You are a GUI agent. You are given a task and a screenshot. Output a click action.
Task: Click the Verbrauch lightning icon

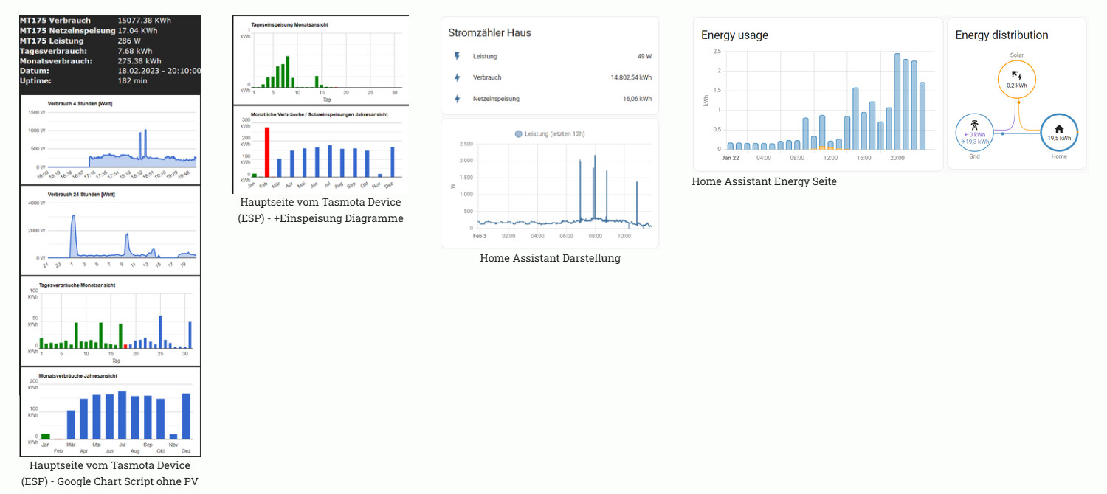[x=457, y=77]
